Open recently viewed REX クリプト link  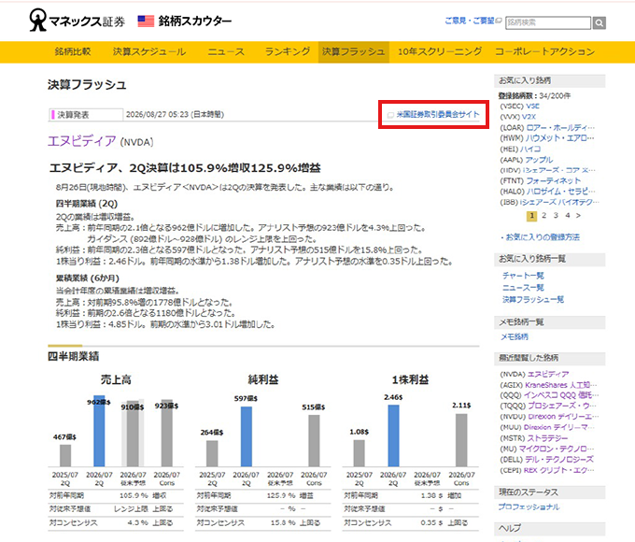point(558,470)
